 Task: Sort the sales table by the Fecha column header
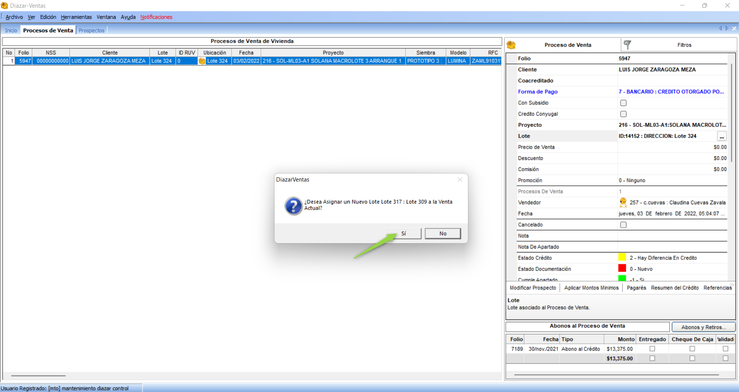pos(246,53)
